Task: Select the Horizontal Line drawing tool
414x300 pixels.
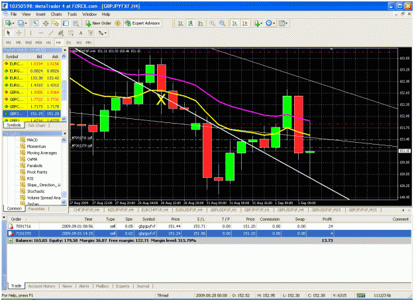Action: click(40, 33)
